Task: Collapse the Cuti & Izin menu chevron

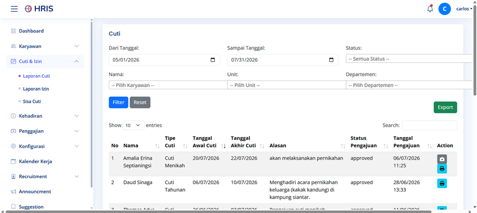Action: (x=77, y=61)
